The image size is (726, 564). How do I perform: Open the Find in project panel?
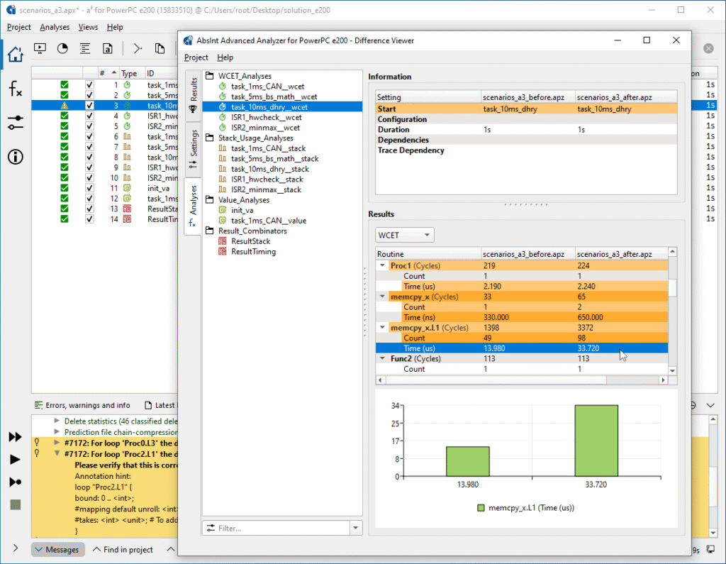coord(123,550)
